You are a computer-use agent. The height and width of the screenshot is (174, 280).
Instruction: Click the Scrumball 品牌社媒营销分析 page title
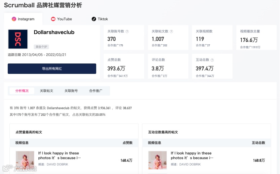pos(43,5)
